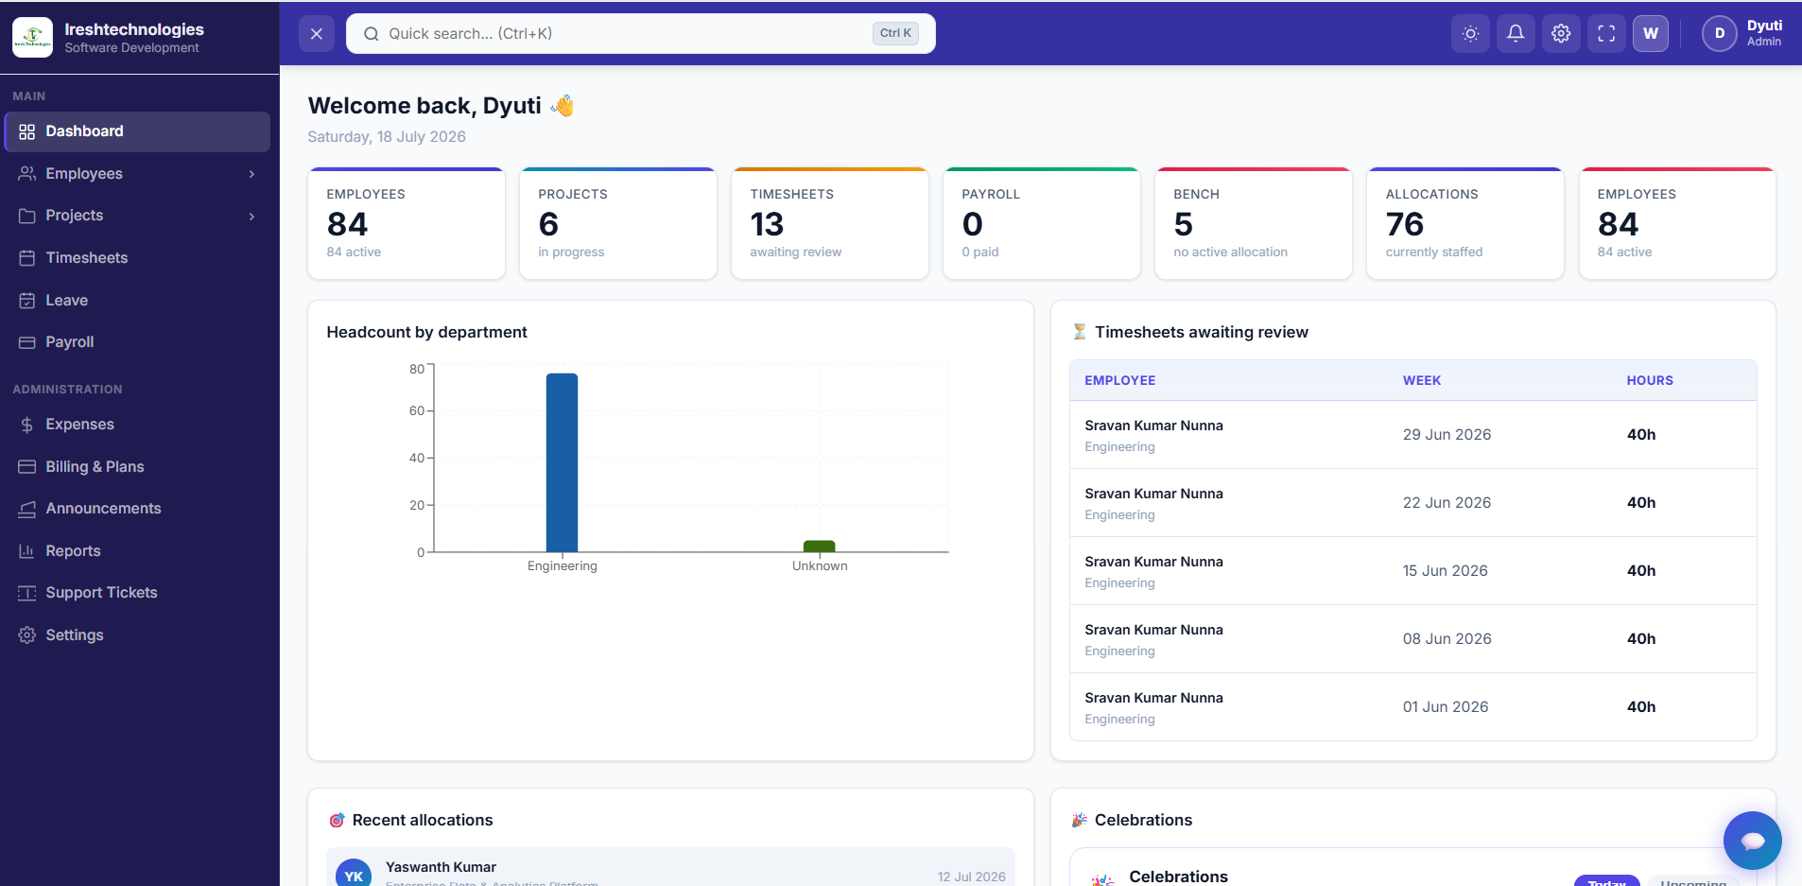
Task: Open notifications bell
Action: point(1516,34)
